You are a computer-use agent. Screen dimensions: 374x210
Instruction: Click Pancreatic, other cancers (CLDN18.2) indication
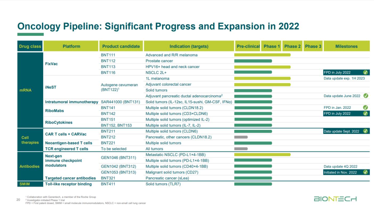(178, 137)
